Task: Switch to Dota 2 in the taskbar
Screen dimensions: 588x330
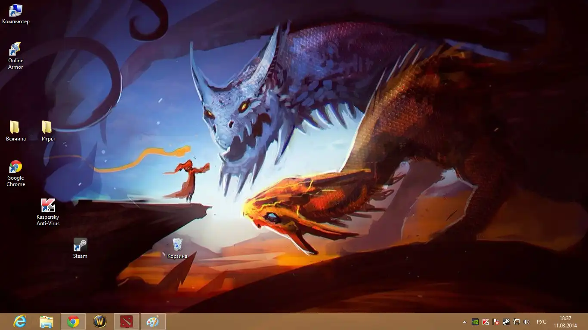Action: tap(127, 321)
